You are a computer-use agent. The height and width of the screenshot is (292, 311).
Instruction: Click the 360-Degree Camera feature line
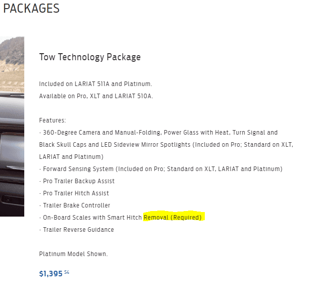coord(158,133)
